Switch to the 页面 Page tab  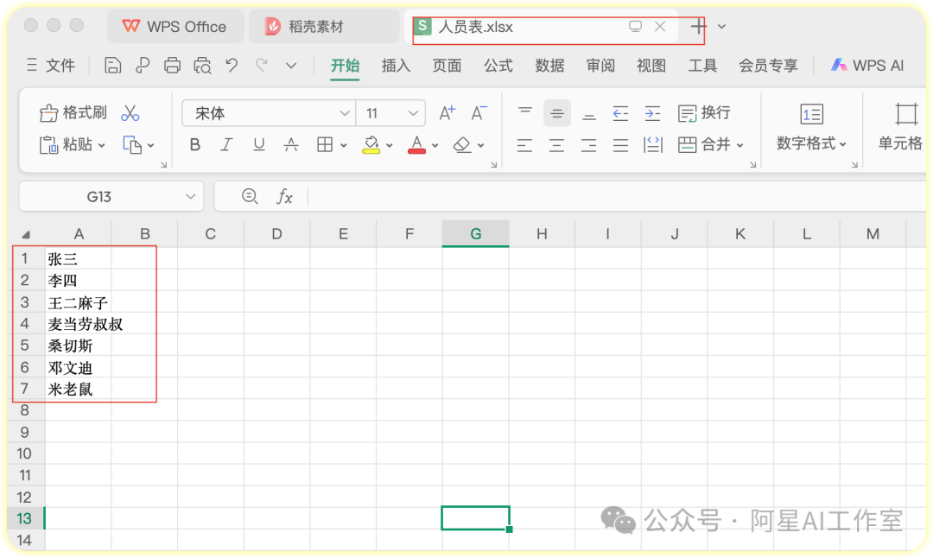click(x=447, y=66)
